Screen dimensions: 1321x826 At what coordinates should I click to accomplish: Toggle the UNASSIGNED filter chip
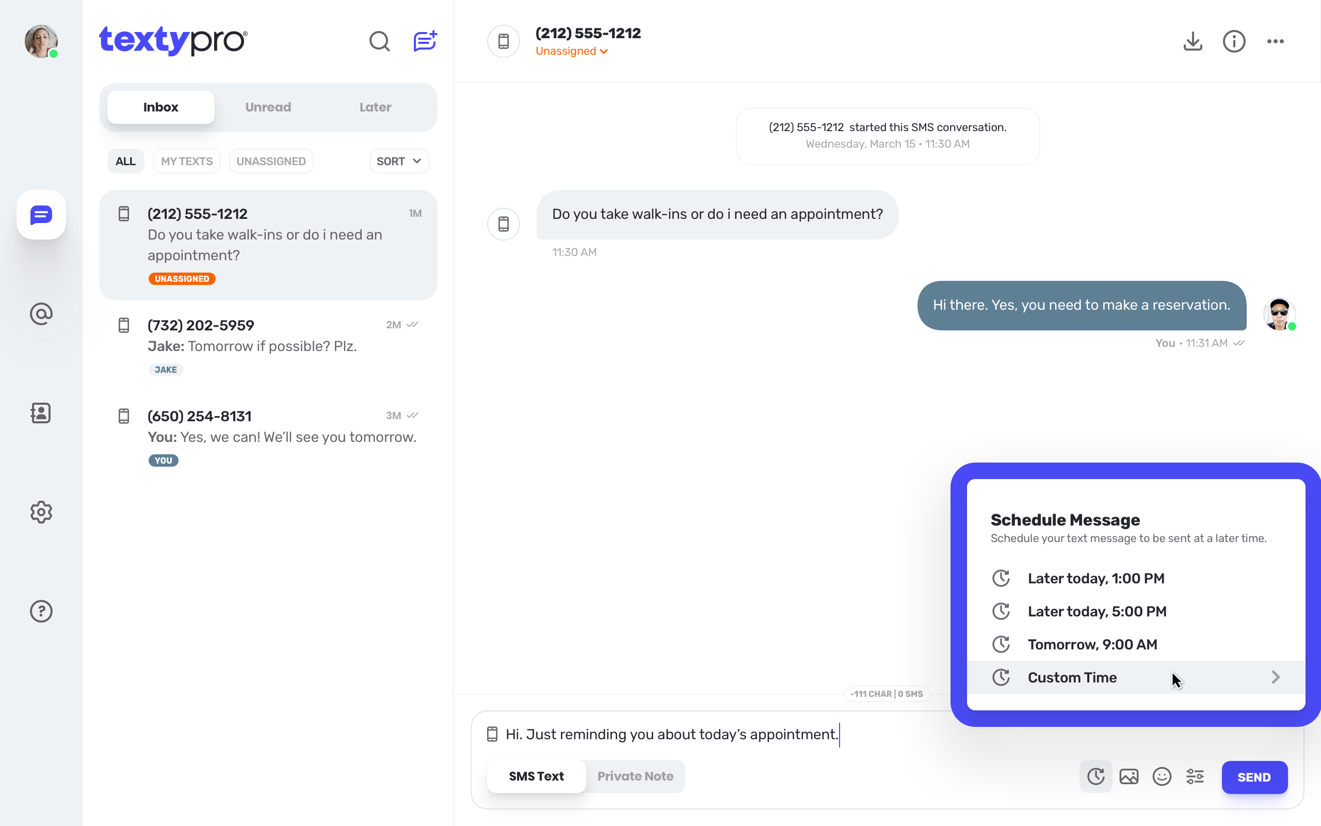coord(271,161)
